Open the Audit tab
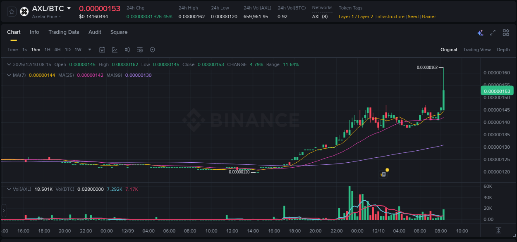This screenshot has height=242, width=517. tap(95, 32)
